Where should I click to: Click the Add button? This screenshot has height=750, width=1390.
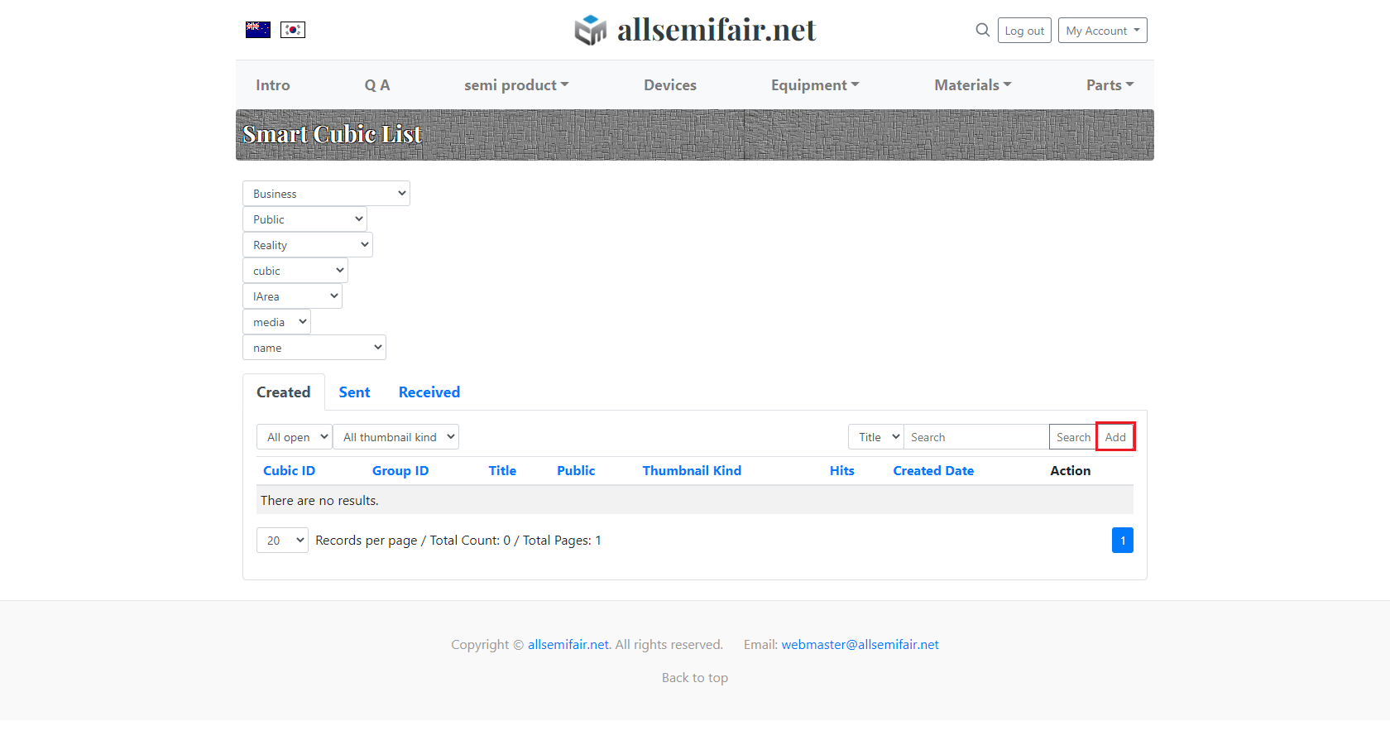1115,437
